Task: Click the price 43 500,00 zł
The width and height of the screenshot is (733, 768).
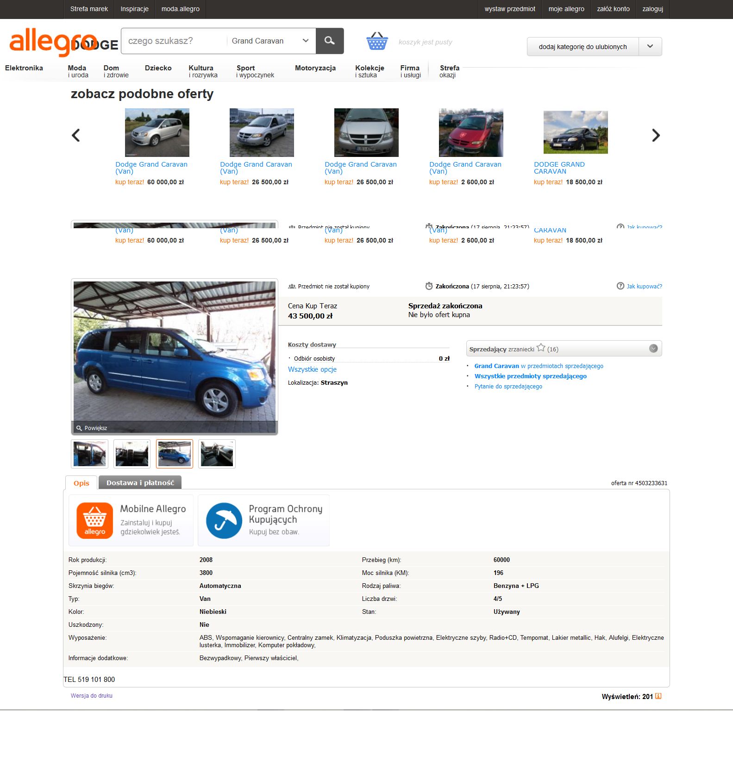Action: coord(310,316)
